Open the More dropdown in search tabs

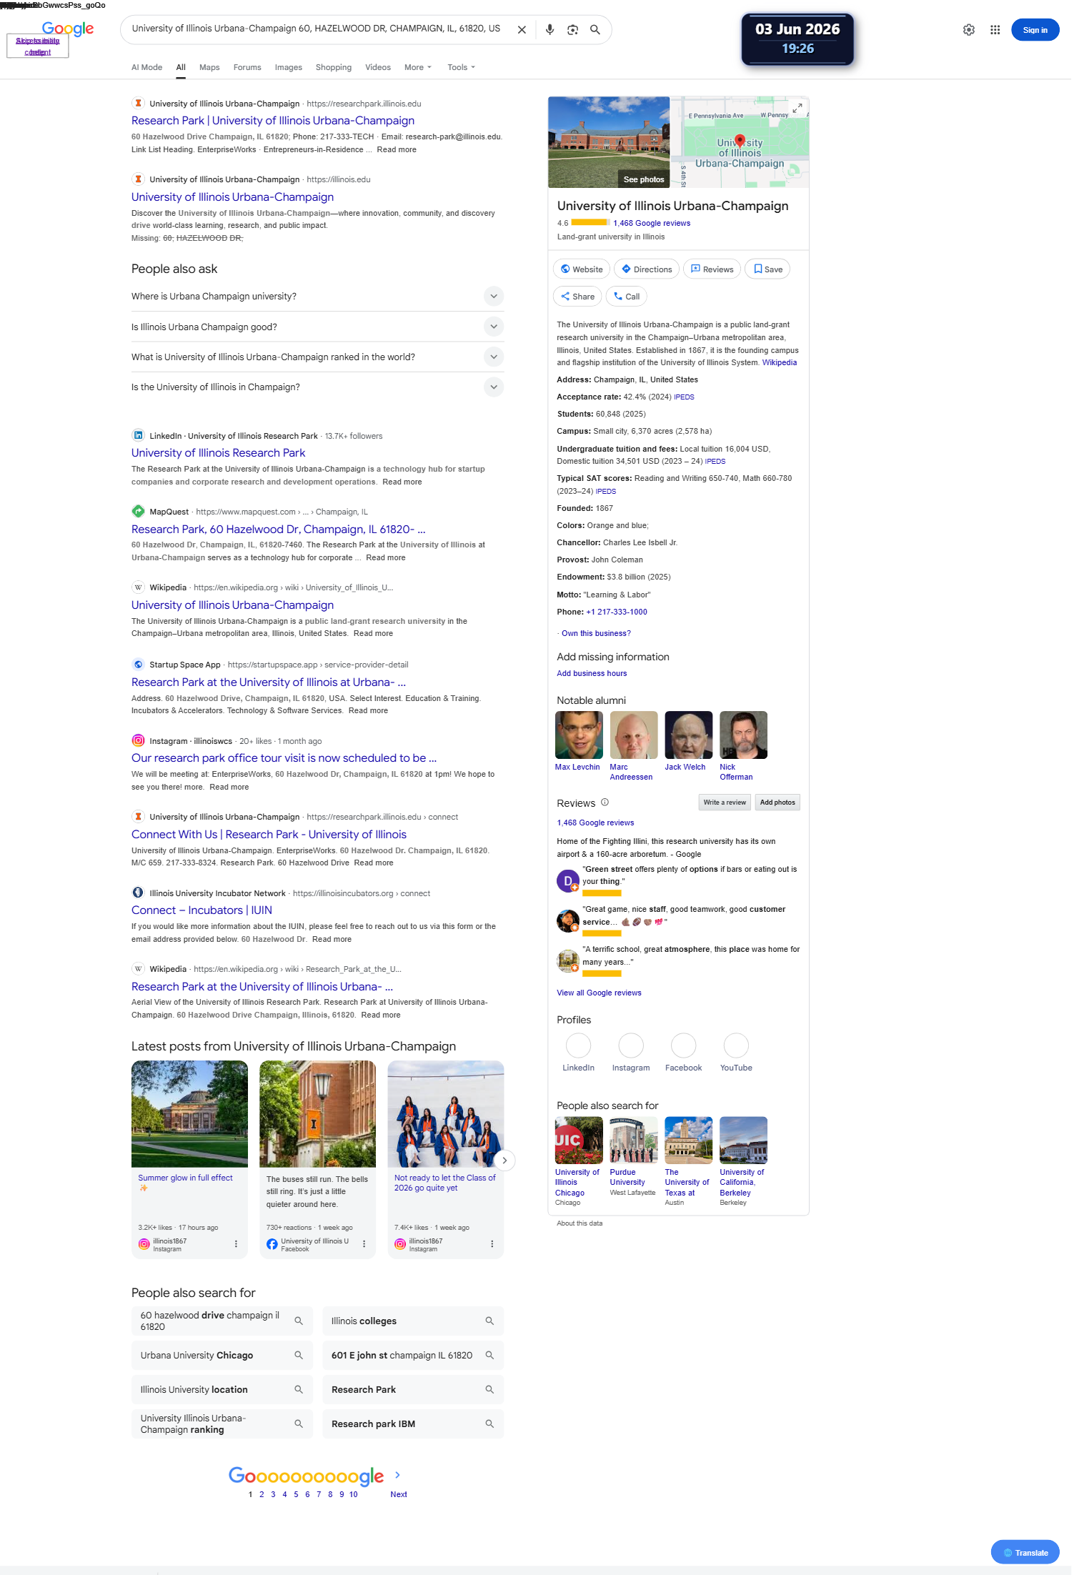click(x=418, y=67)
